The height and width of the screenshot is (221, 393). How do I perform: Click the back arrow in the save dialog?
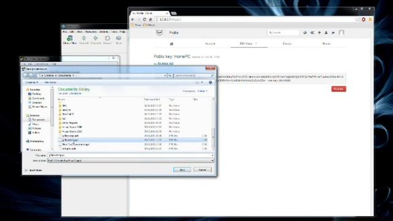coord(25,75)
